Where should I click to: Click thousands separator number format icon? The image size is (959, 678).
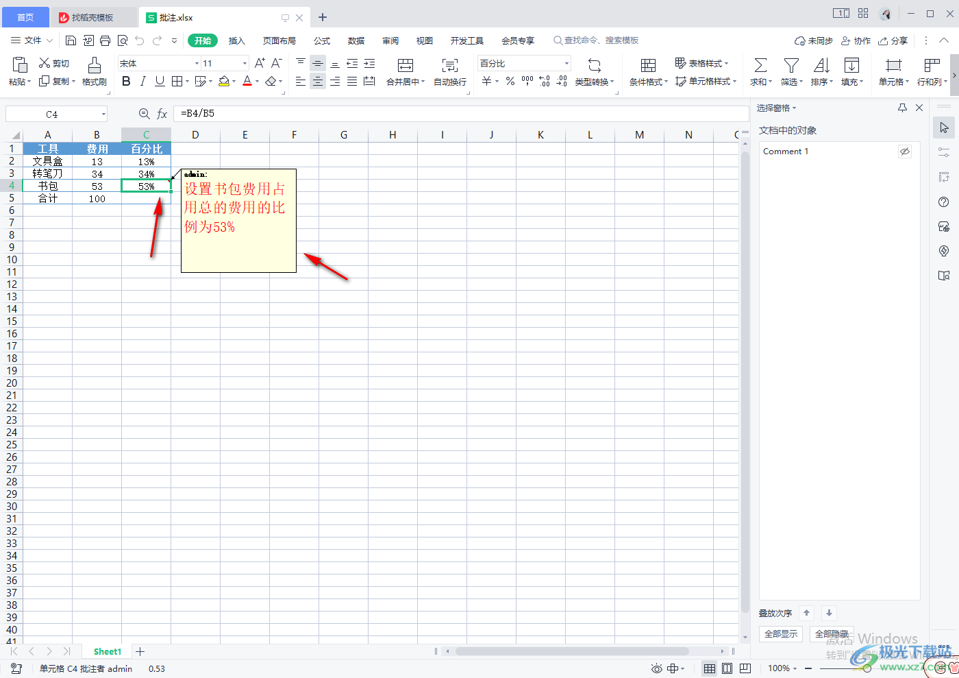click(x=527, y=81)
